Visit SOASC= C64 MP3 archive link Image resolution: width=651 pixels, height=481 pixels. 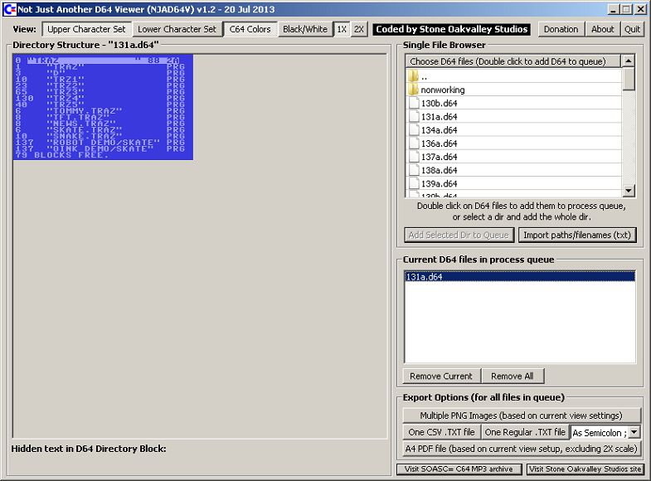tap(459, 469)
